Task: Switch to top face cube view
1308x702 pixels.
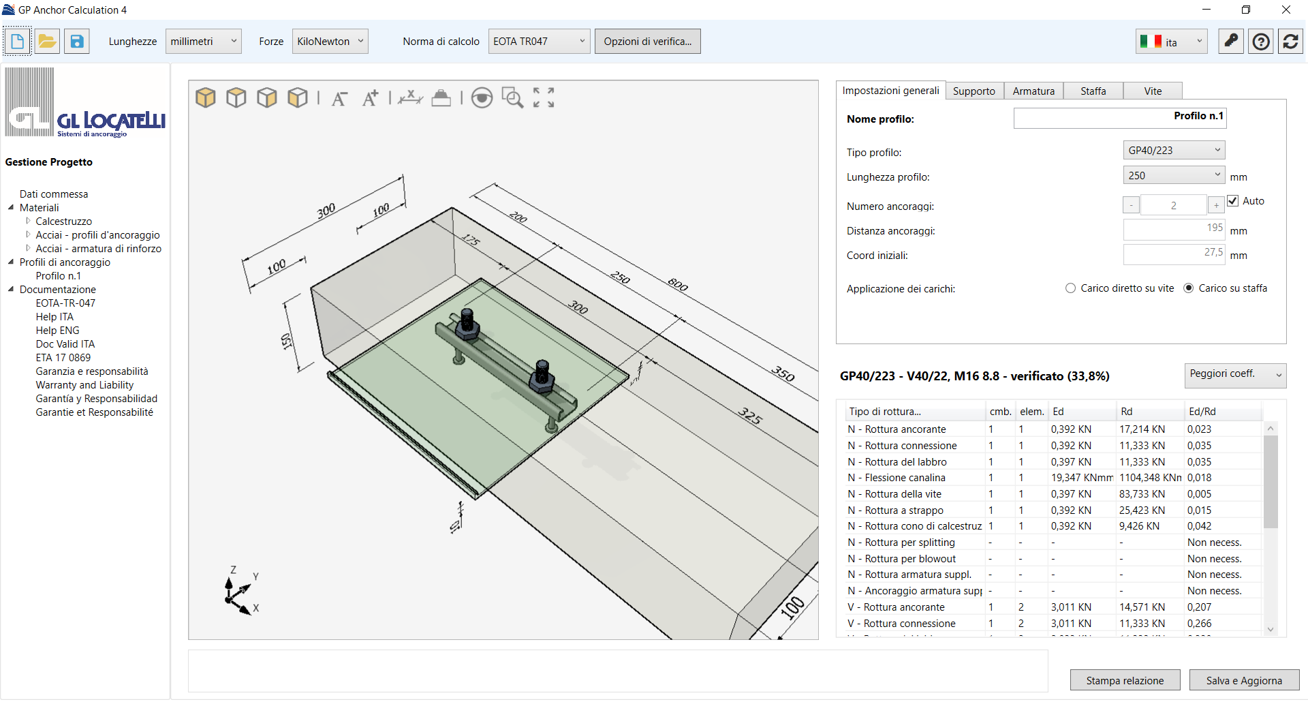Action: [236, 98]
